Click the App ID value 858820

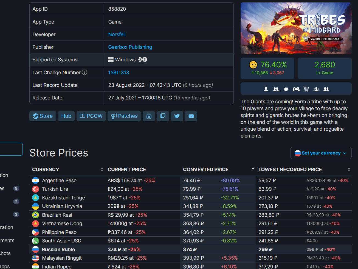pos(117,9)
